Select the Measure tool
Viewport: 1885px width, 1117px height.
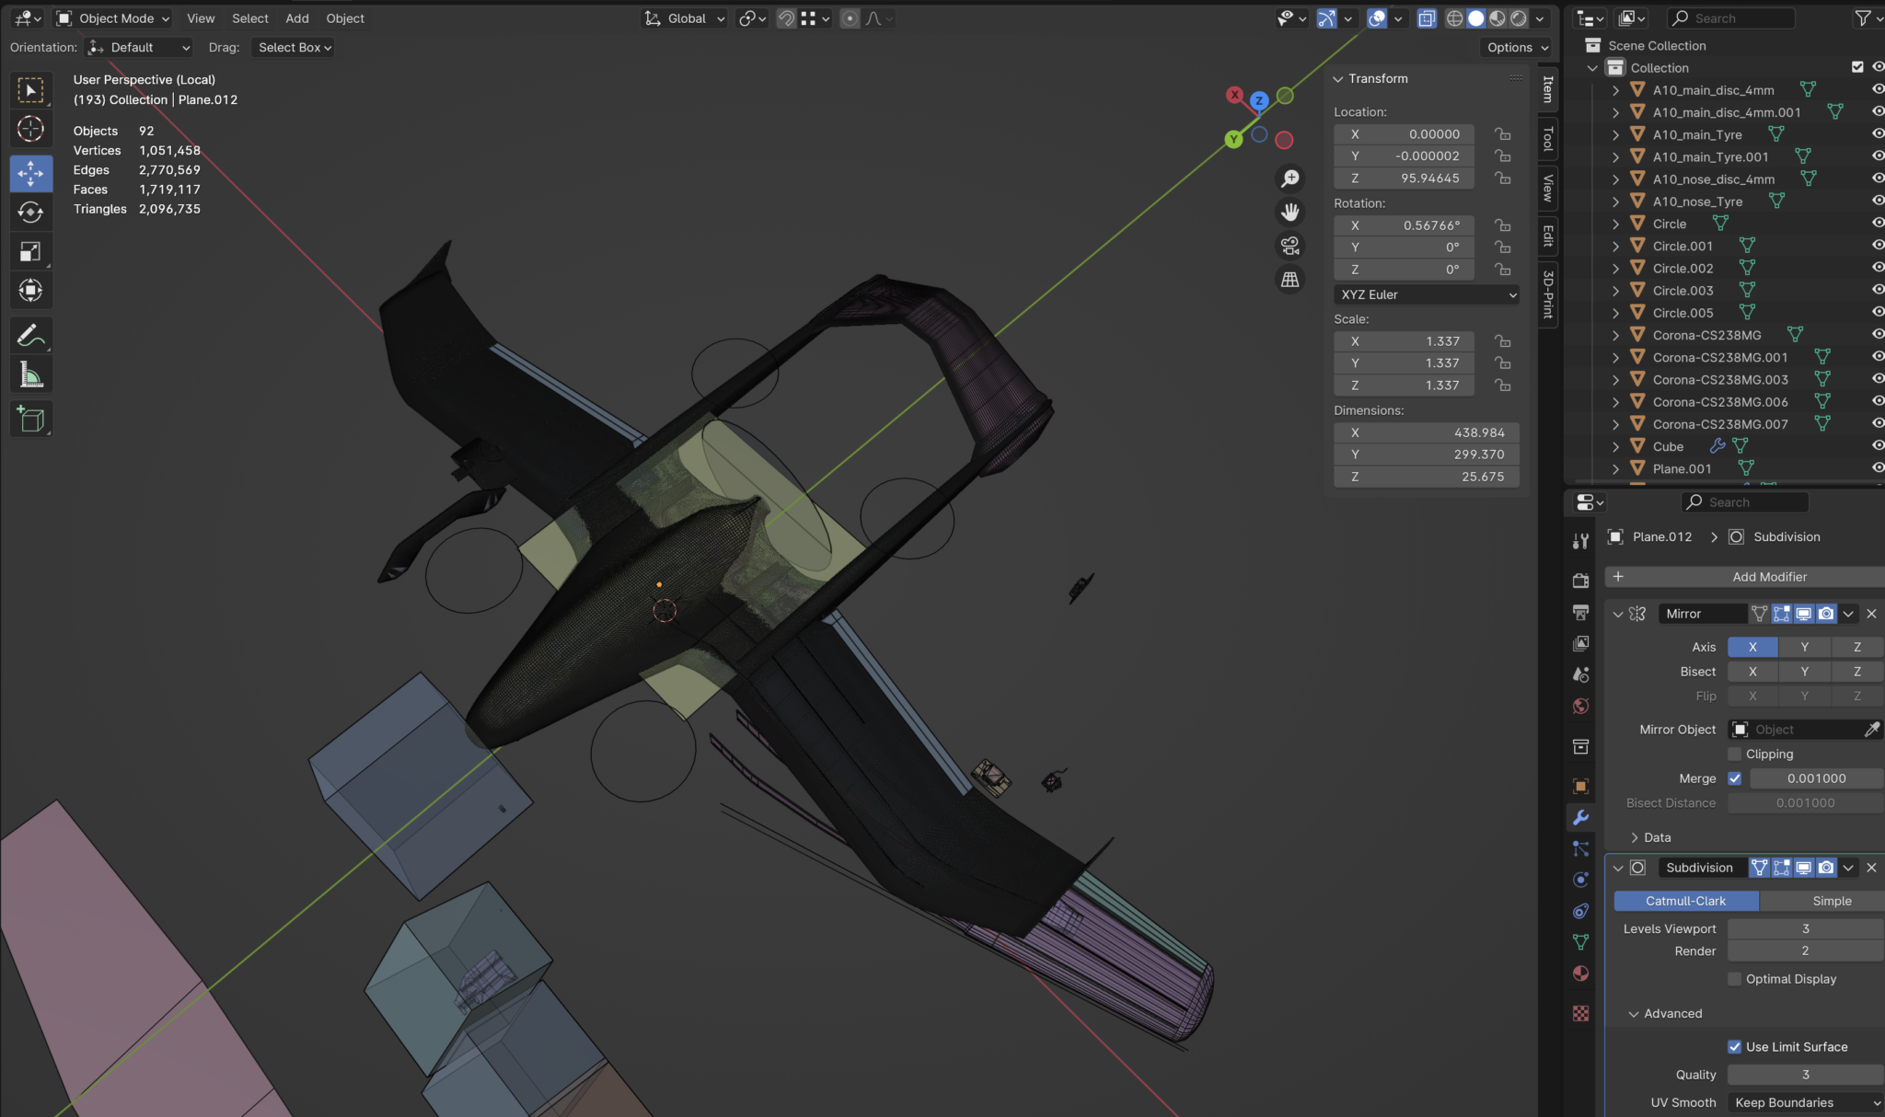[x=30, y=374]
